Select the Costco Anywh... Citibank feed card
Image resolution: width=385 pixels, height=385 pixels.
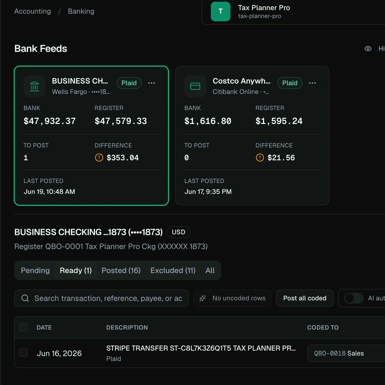252,136
